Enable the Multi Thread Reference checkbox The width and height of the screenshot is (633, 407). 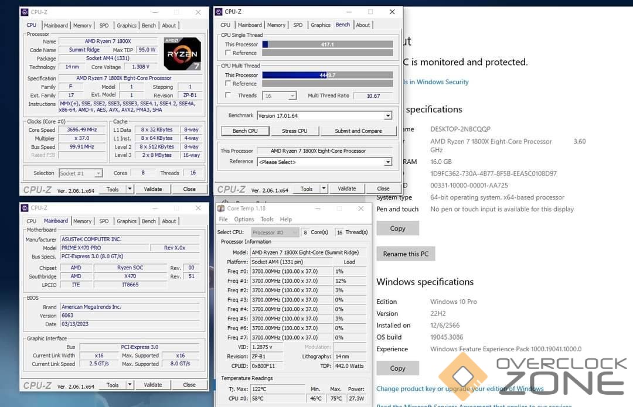coord(228,84)
